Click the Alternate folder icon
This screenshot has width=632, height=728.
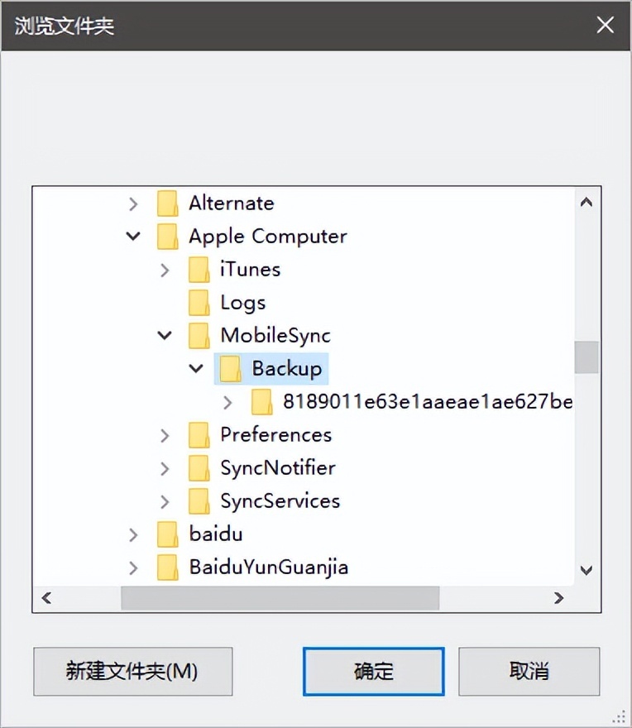(167, 204)
